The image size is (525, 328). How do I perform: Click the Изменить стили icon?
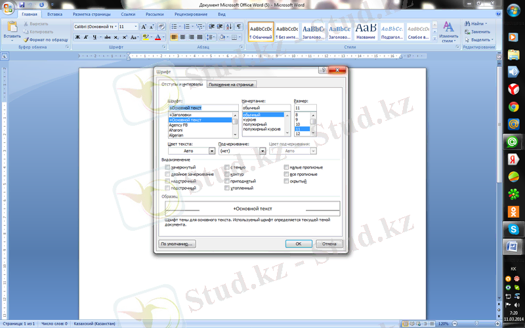(449, 30)
